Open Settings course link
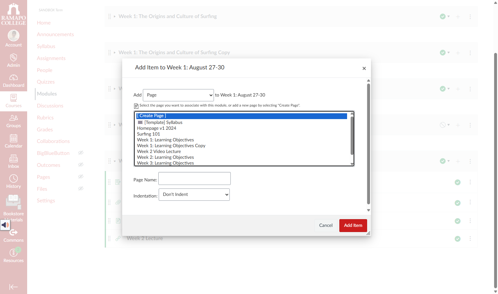The image size is (498, 294). point(46,200)
